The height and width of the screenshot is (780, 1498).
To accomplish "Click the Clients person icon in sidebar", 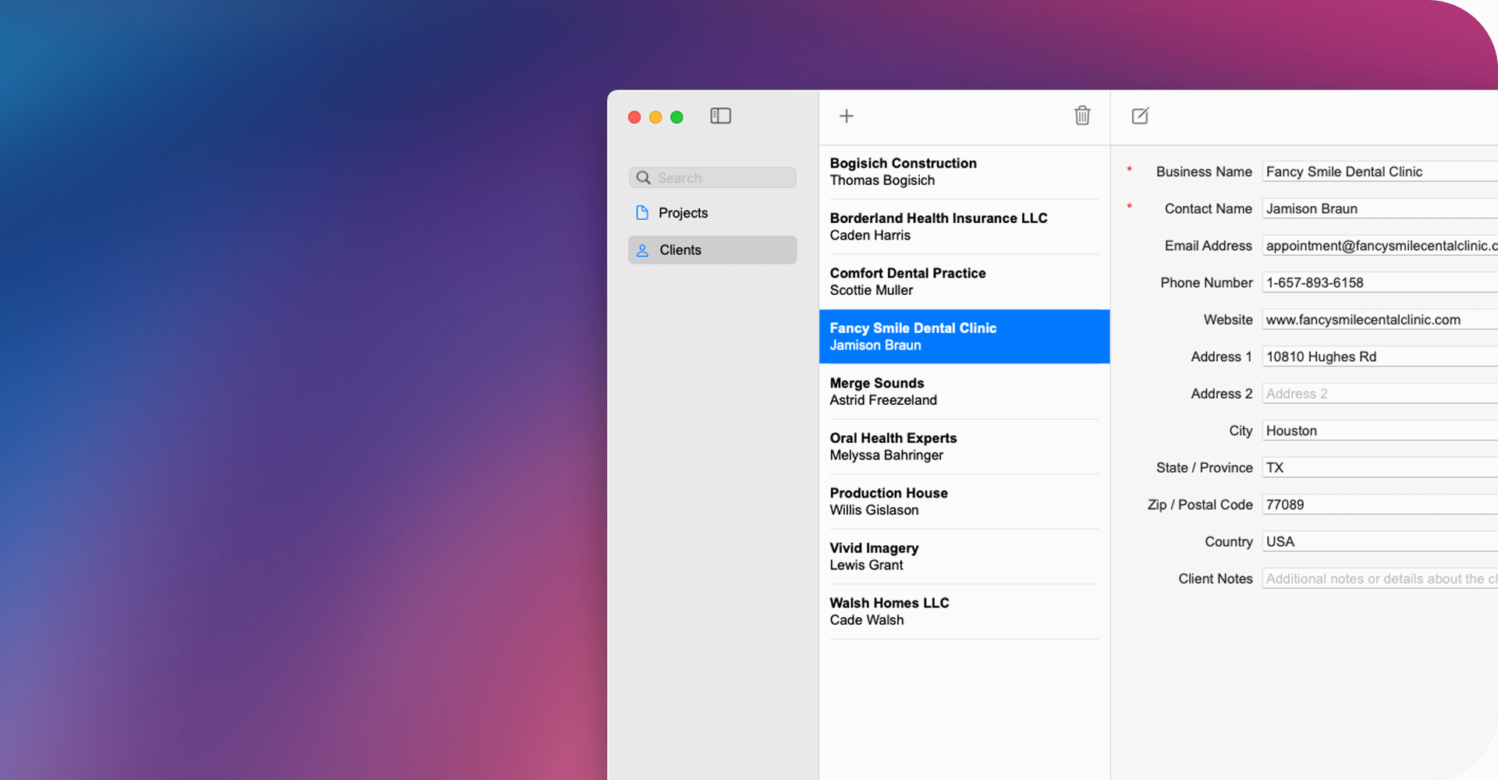I will (642, 250).
